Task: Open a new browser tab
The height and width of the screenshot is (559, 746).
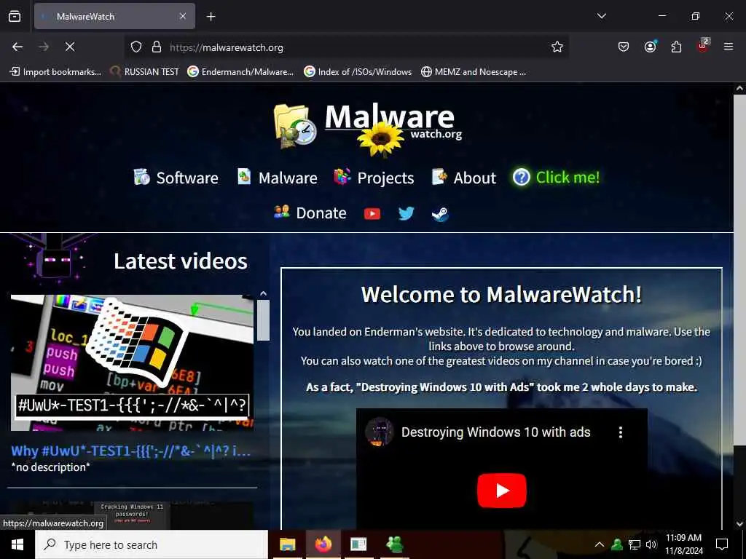Action: 211,17
